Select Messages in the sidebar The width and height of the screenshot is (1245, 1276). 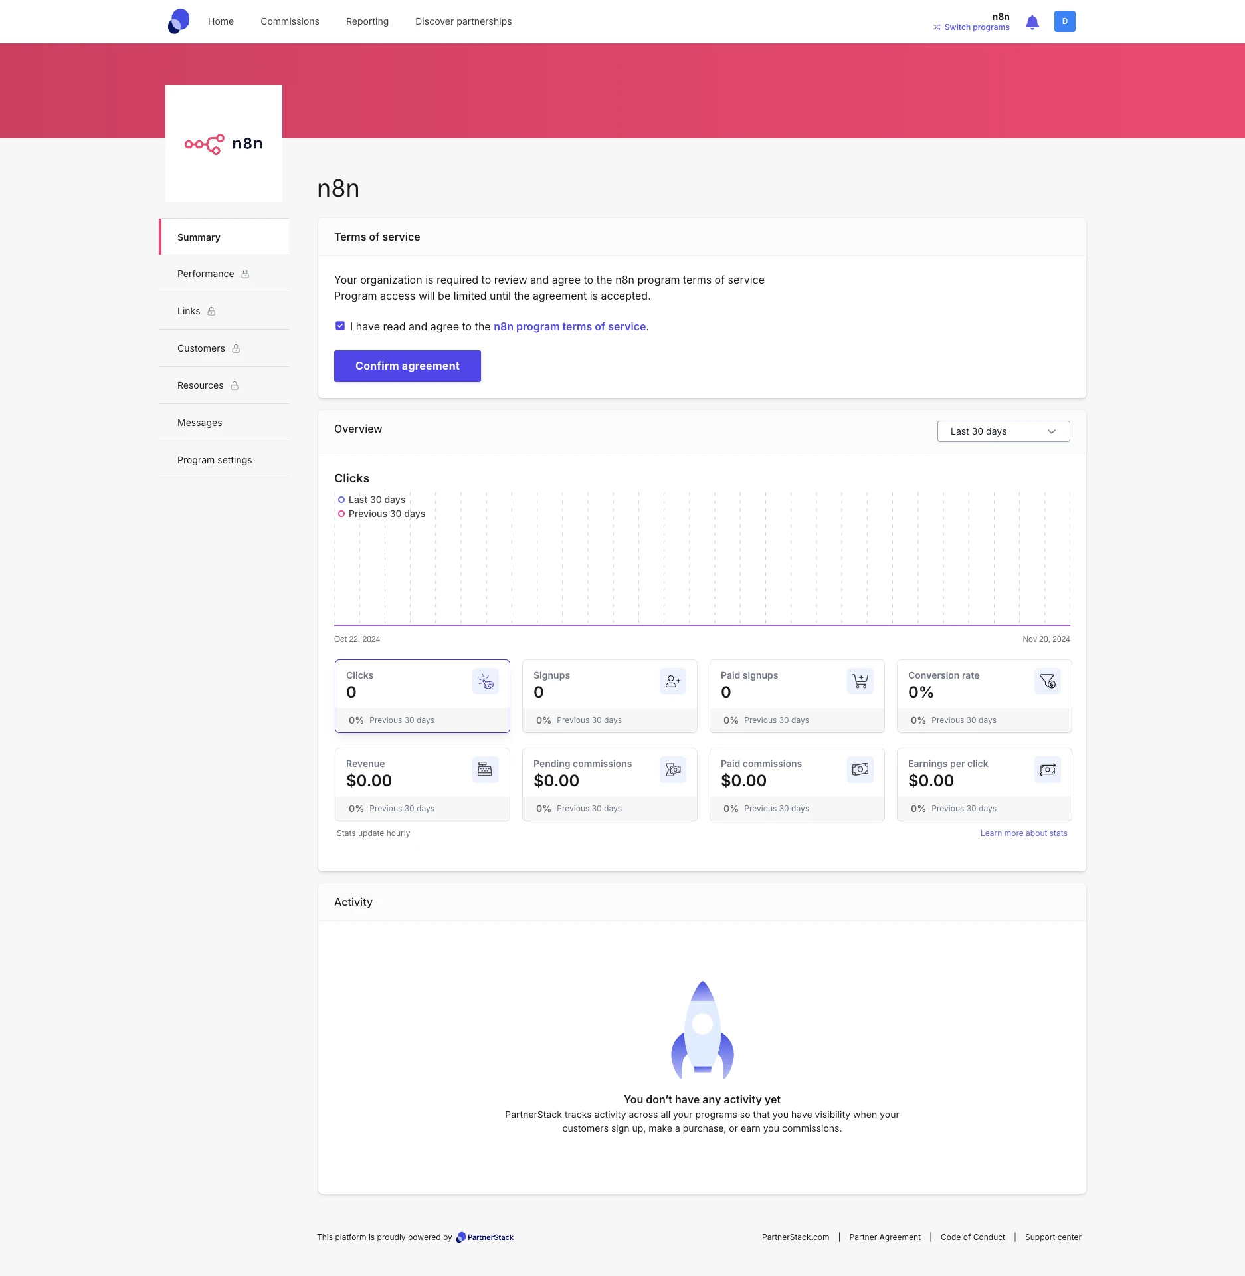[x=200, y=423]
